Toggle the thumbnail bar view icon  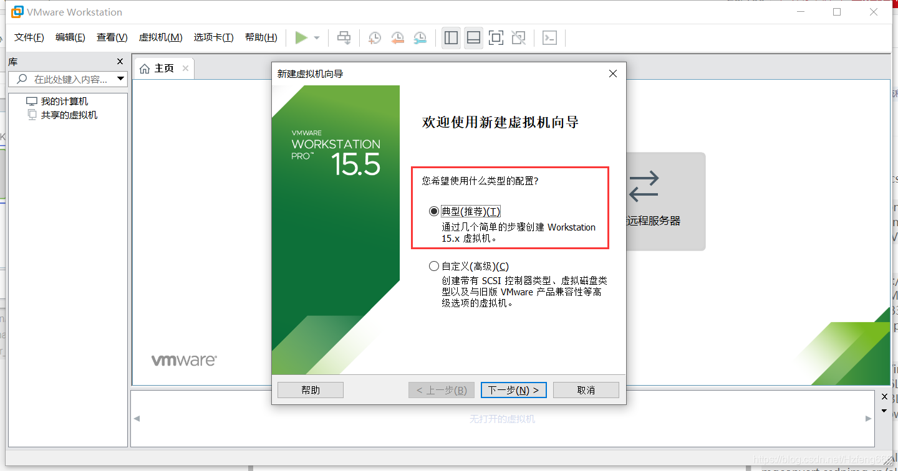[x=473, y=38]
